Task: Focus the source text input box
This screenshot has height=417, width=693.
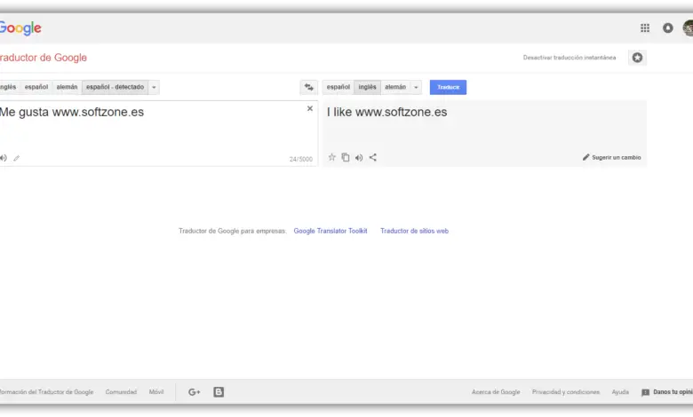Action: (158, 133)
